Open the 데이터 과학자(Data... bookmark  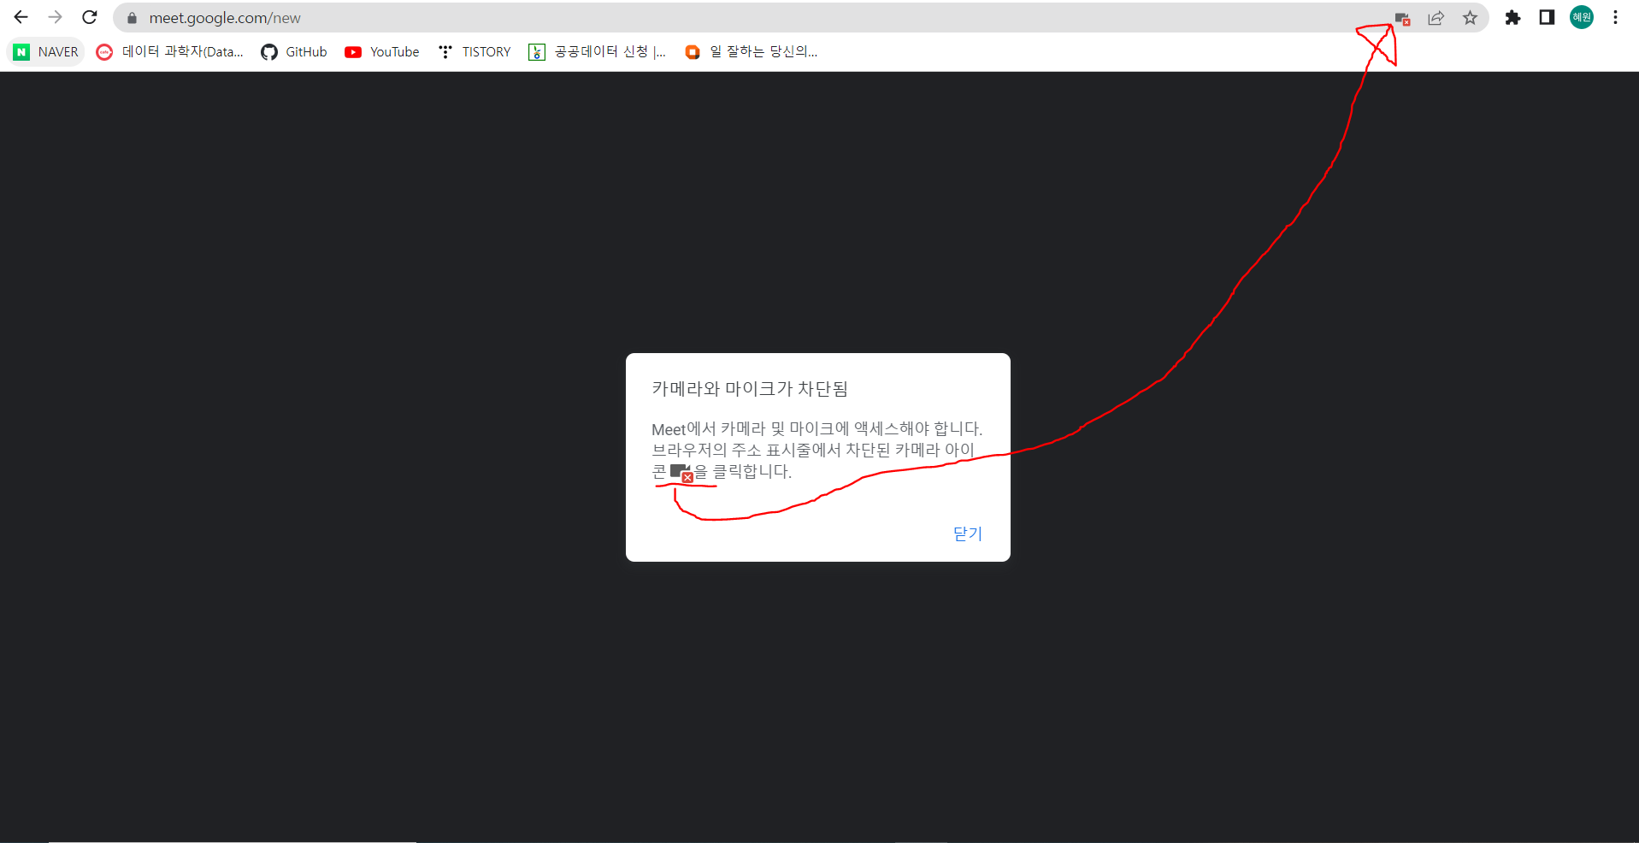[170, 52]
